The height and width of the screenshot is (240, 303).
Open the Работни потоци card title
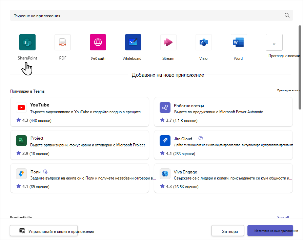click(189, 106)
